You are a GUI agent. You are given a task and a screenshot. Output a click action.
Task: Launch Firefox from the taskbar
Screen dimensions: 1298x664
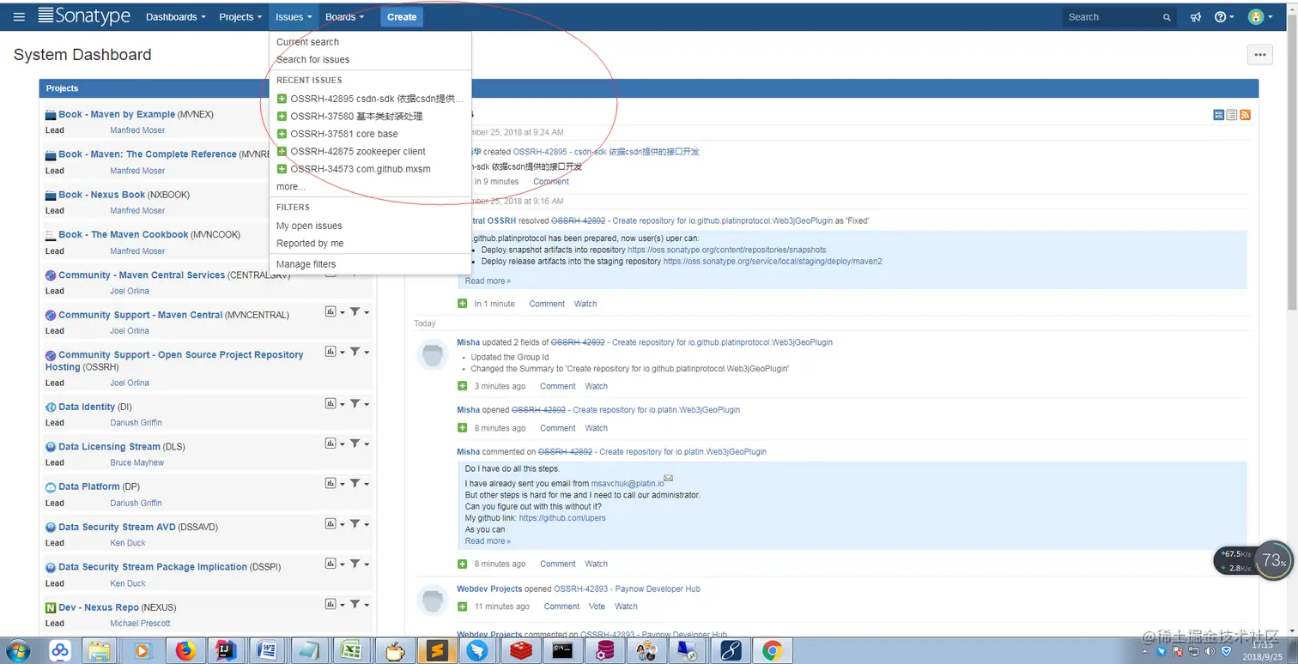[x=185, y=651]
